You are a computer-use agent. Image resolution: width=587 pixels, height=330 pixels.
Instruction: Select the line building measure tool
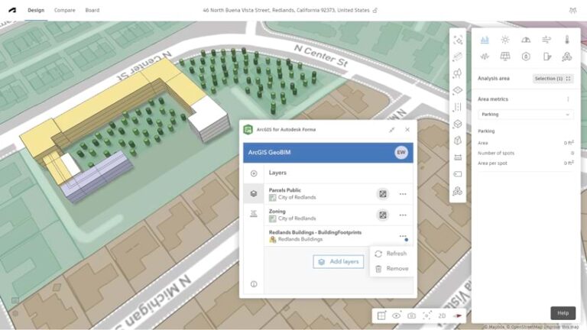[458, 107]
